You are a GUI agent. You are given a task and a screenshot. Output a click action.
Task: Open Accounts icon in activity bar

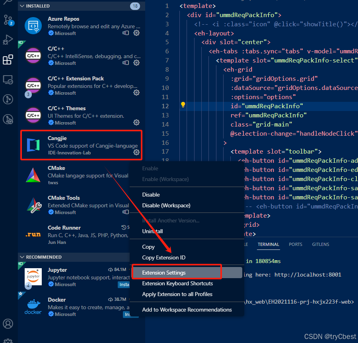point(8,324)
